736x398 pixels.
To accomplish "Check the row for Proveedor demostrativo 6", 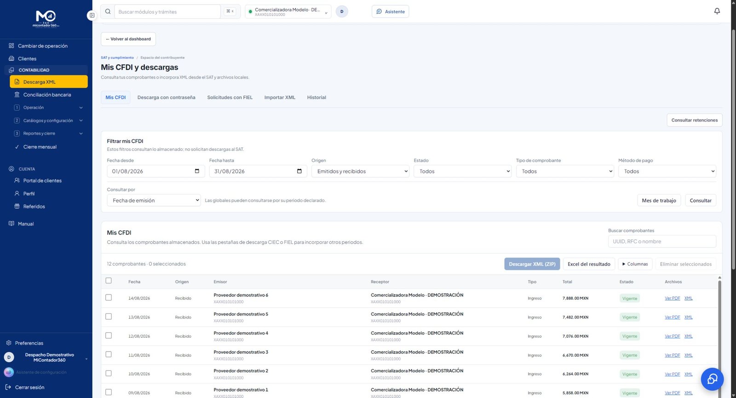I will pyautogui.click(x=109, y=298).
